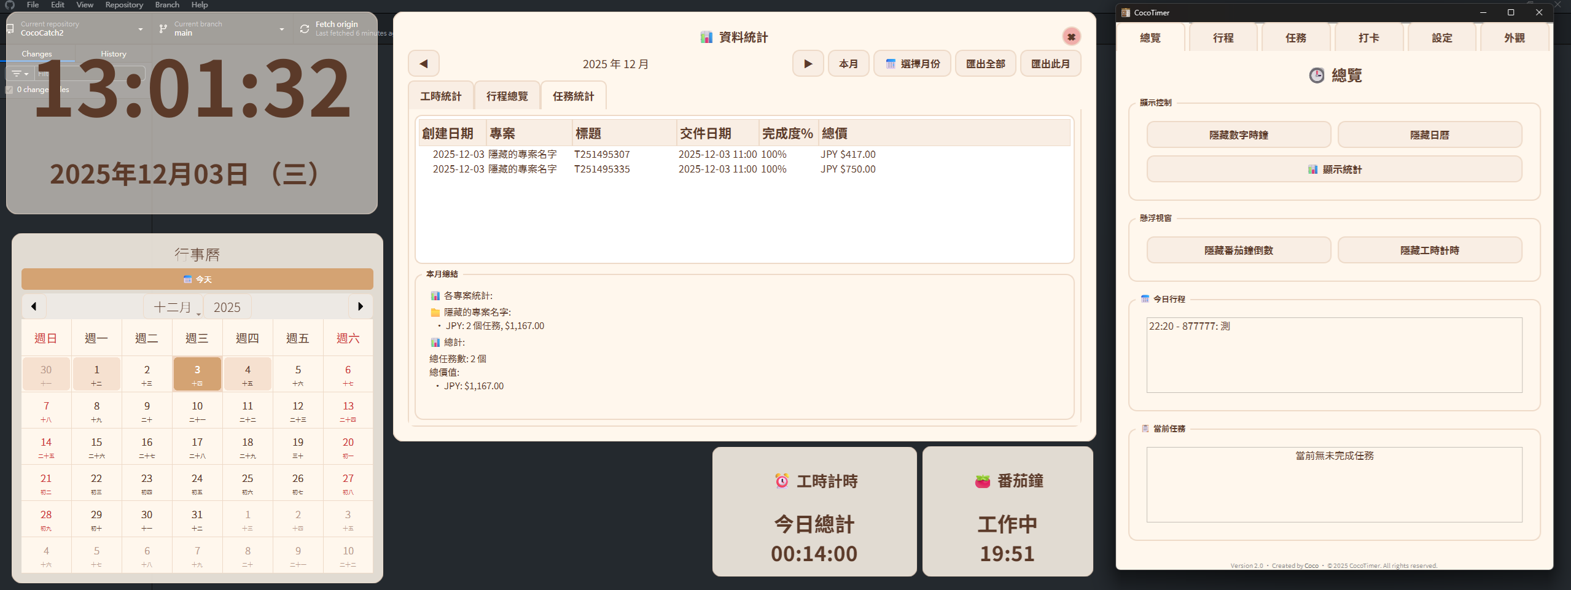Viewport: 1571px width, 590px height.
Task: Select the highlighted day 3 in calendar
Action: [x=197, y=374]
